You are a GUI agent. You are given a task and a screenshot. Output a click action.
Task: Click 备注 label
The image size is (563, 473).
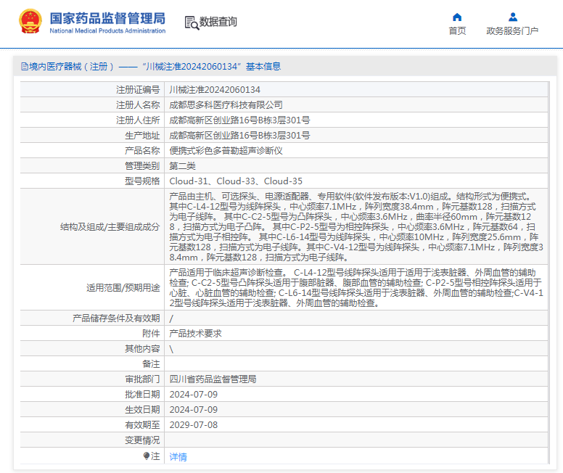point(151,364)
